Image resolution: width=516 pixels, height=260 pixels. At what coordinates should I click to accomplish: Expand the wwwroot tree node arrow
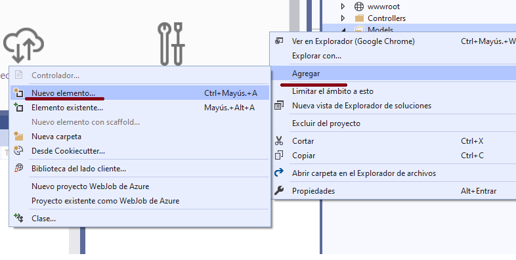pyautogui.click(x=343, y=7)
